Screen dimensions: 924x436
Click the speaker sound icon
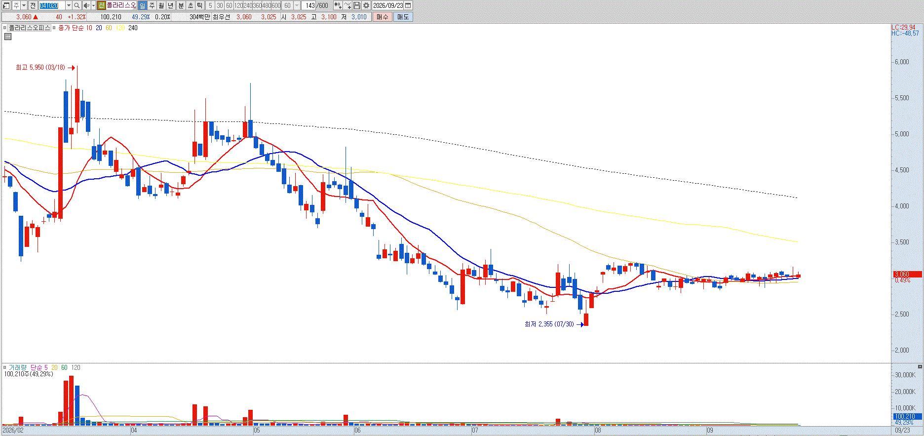tap(86, 5)
